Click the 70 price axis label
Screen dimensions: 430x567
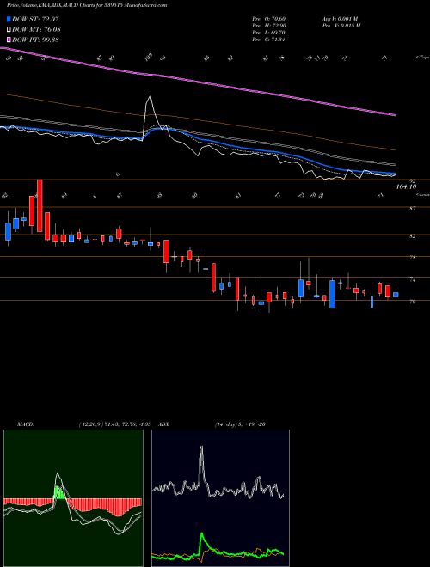(x=413, y=301)
